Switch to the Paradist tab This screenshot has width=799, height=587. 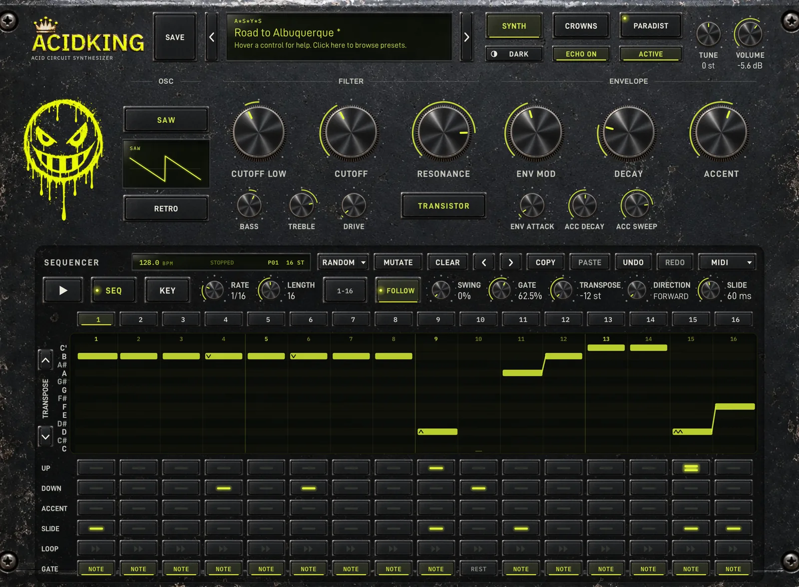[650, 26]
